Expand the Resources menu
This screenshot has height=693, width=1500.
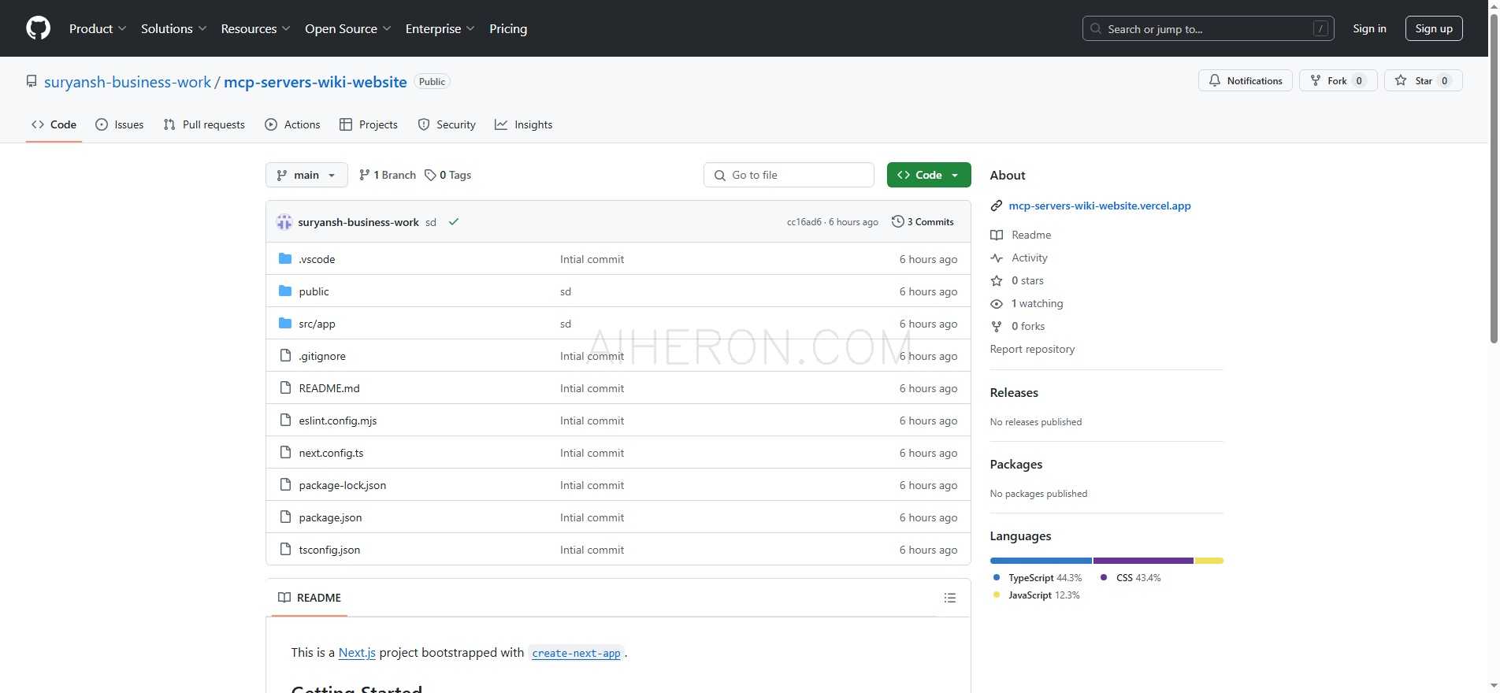(255, 28)
